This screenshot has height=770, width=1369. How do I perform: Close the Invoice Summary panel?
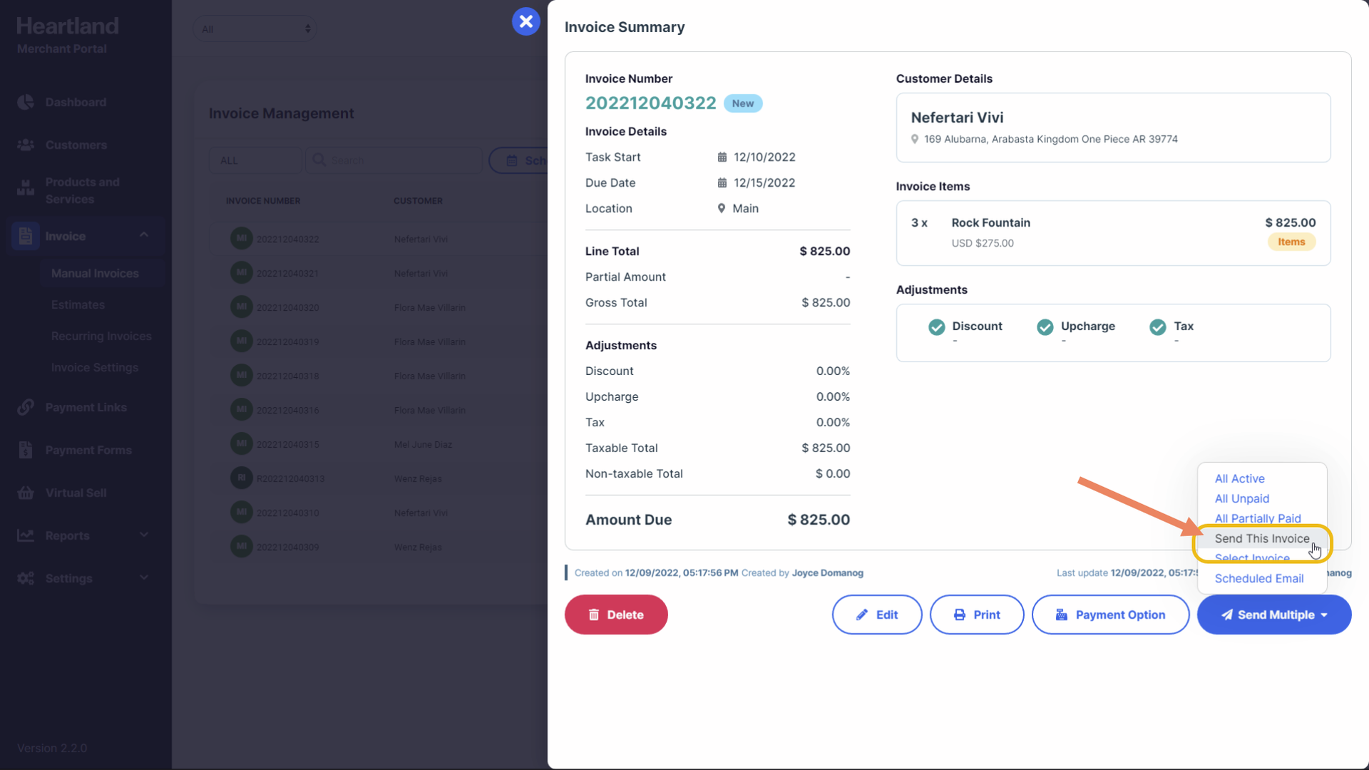coord(525,21)
